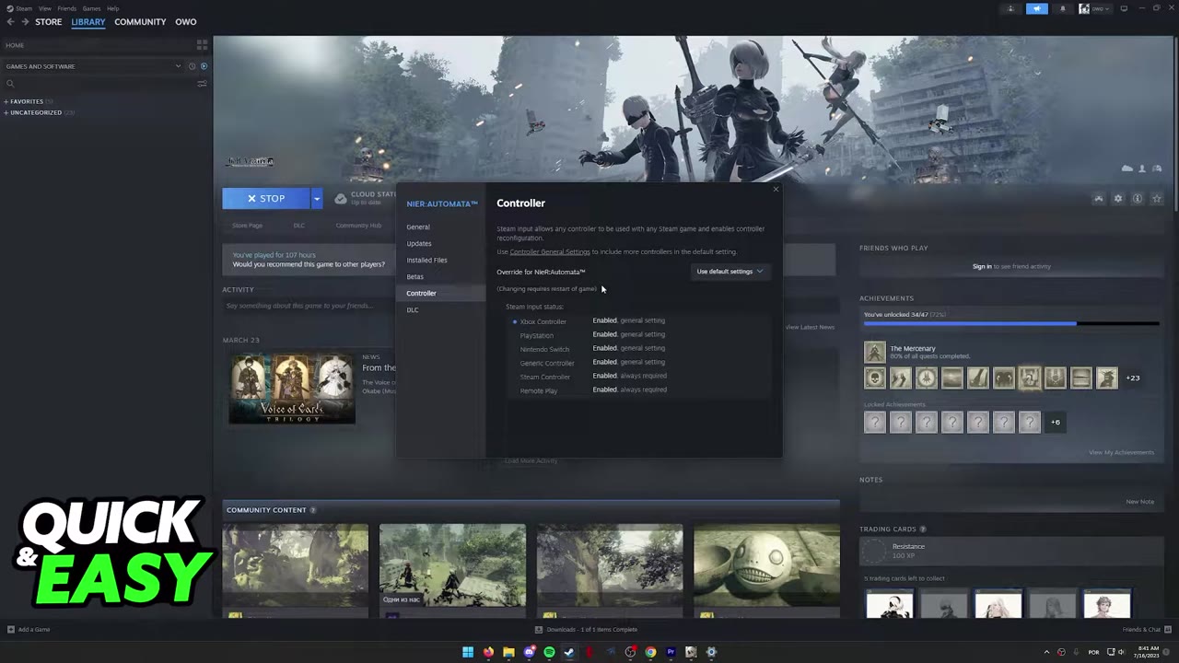Favorite the game with star icon
This screenshot has height=663, width=1179.
1157,199
